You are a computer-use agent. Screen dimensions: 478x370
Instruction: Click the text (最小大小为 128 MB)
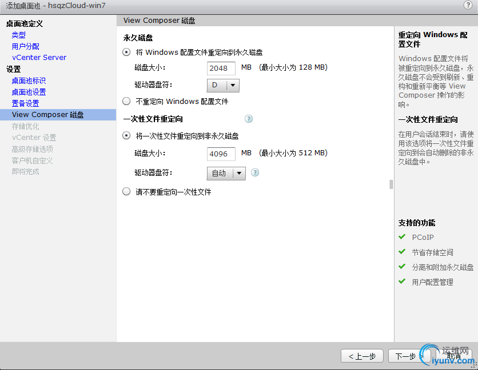point(293,67)
